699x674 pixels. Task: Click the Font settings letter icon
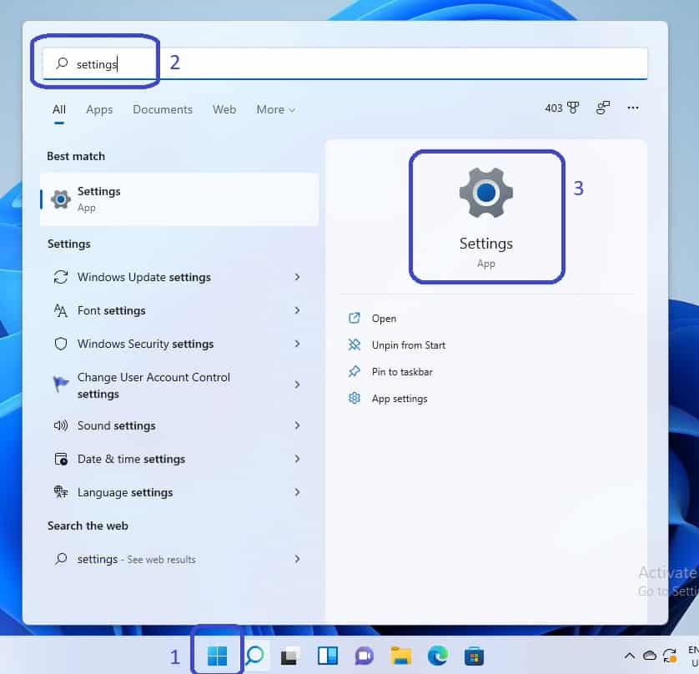[x=61, y=310]
